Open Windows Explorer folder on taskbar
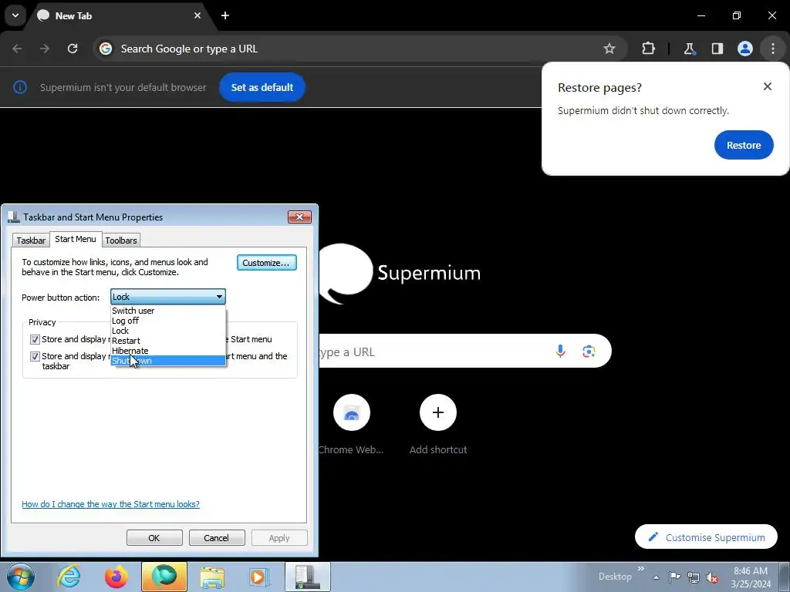 212,577
